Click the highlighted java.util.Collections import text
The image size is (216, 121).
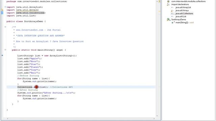point(30,13)
